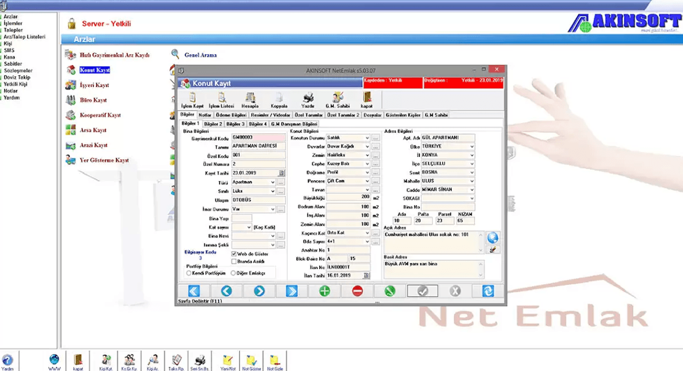The height and width of the screenshot is (371, 683).
Task: Go to previous record arrow button
Action: click(226, 291)
